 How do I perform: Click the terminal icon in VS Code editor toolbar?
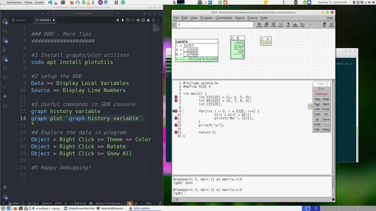pyautogui.click(x=143, y=20)
